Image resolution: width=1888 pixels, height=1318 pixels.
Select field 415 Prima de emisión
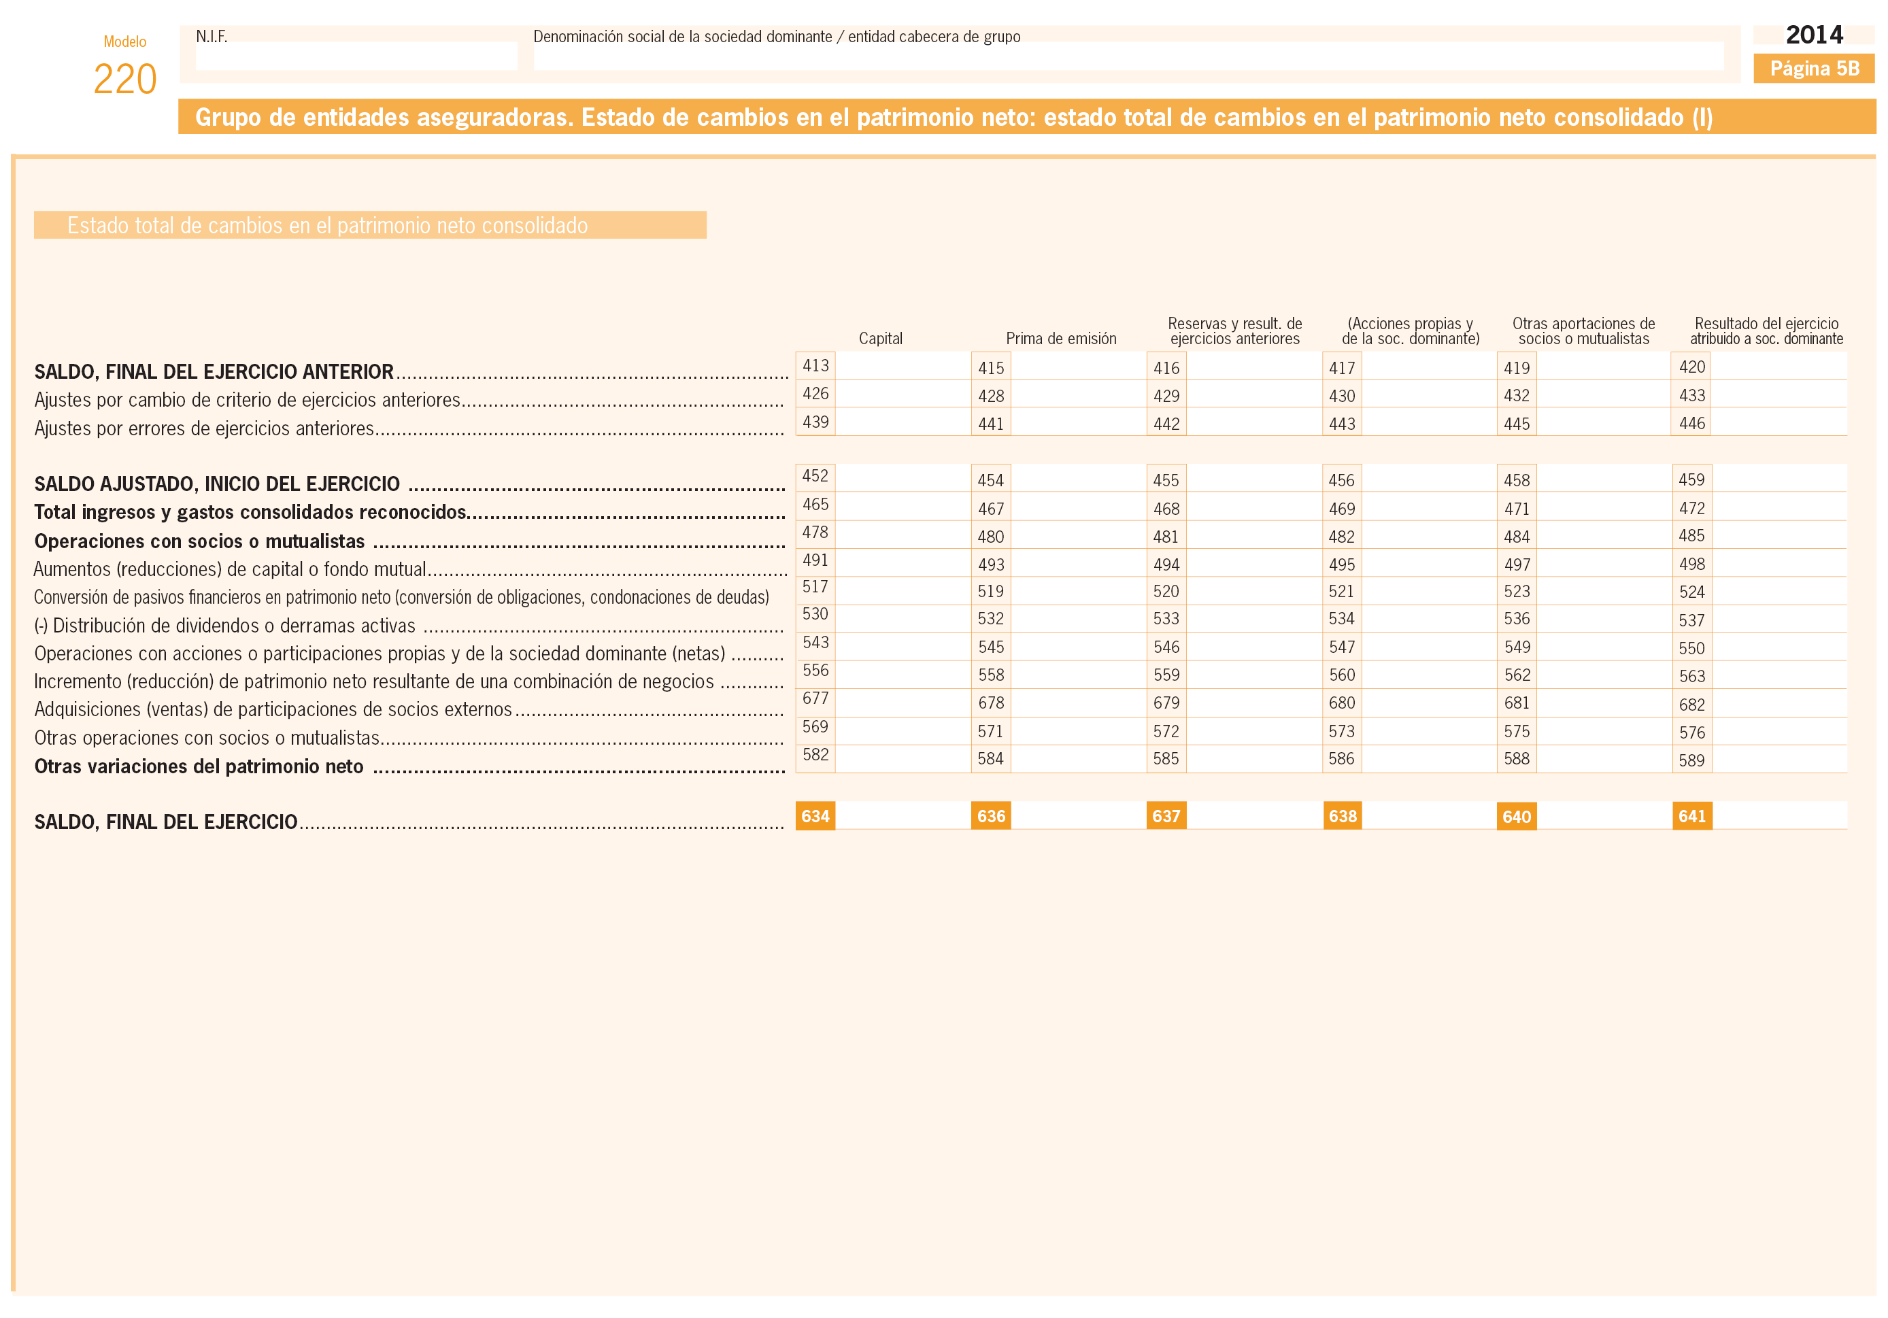(x=1078, y=366)
